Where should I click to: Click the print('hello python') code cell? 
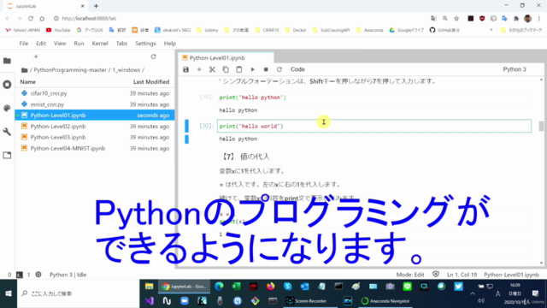[374, 98]
